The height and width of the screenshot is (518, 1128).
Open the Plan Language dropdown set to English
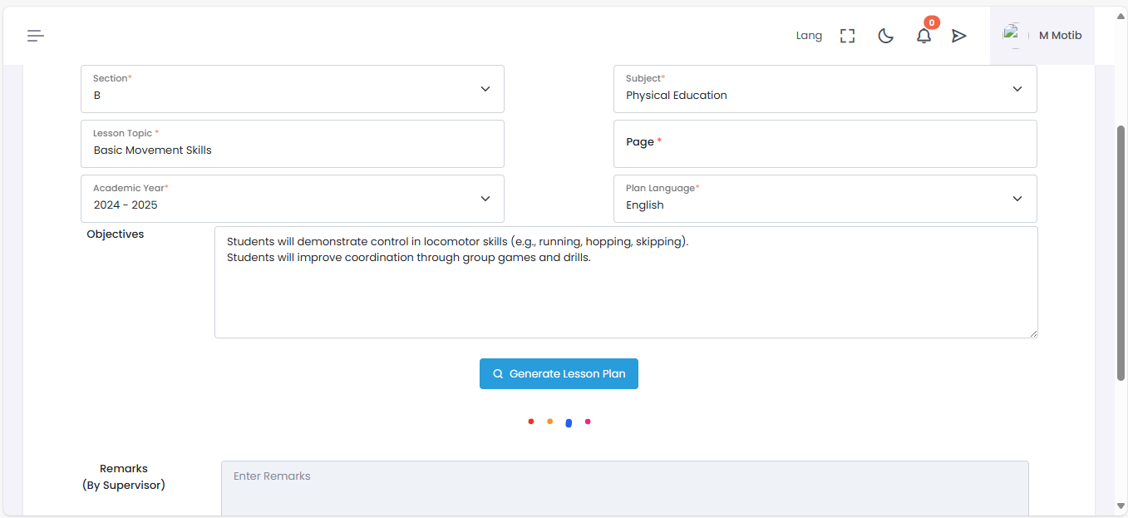[x=1017, y=198]
